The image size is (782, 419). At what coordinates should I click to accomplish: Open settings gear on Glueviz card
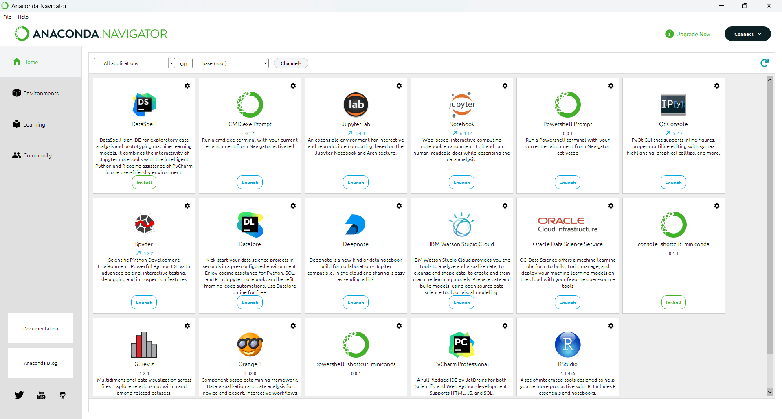[187, 326]
